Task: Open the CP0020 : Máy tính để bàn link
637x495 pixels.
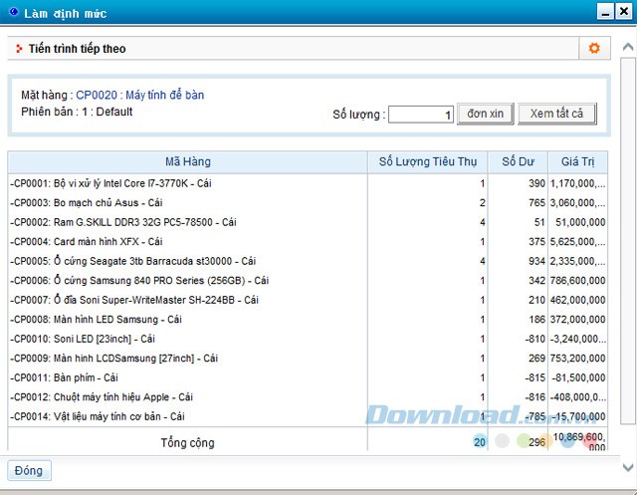Action: (139, 96)
